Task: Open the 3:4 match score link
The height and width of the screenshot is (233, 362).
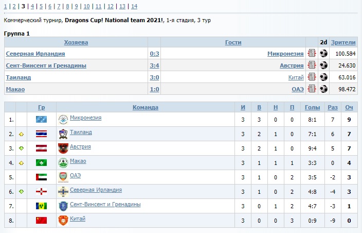Action: click(x=154, y=65)
